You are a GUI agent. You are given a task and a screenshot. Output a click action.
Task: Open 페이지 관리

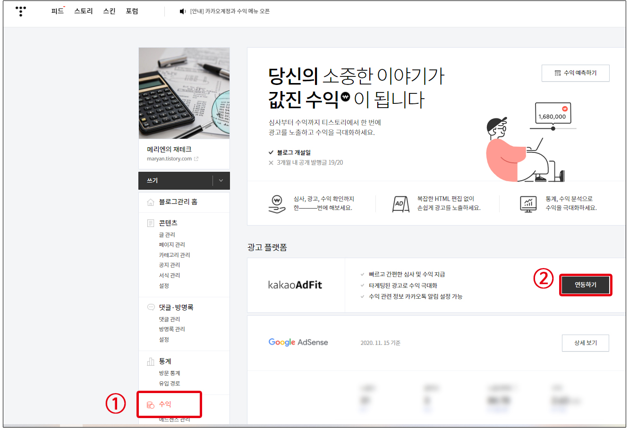(172, 245)
